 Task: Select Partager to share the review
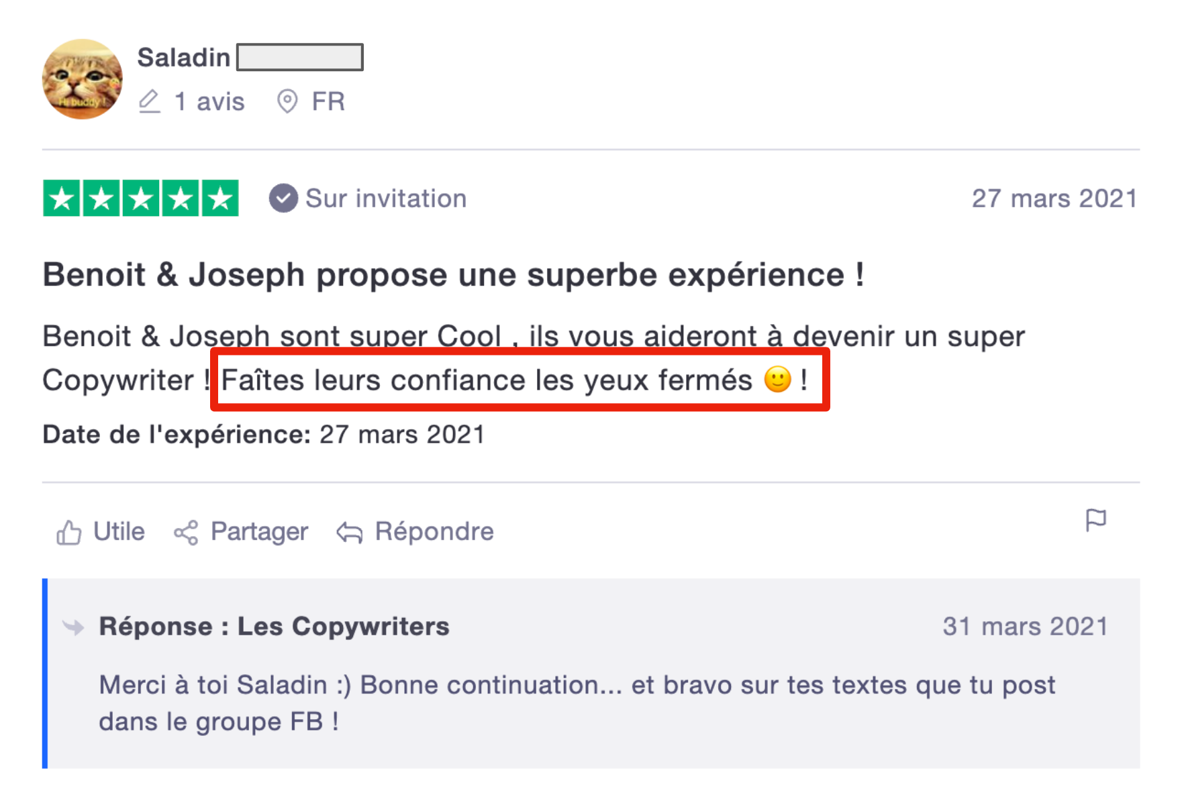(259, 532)
